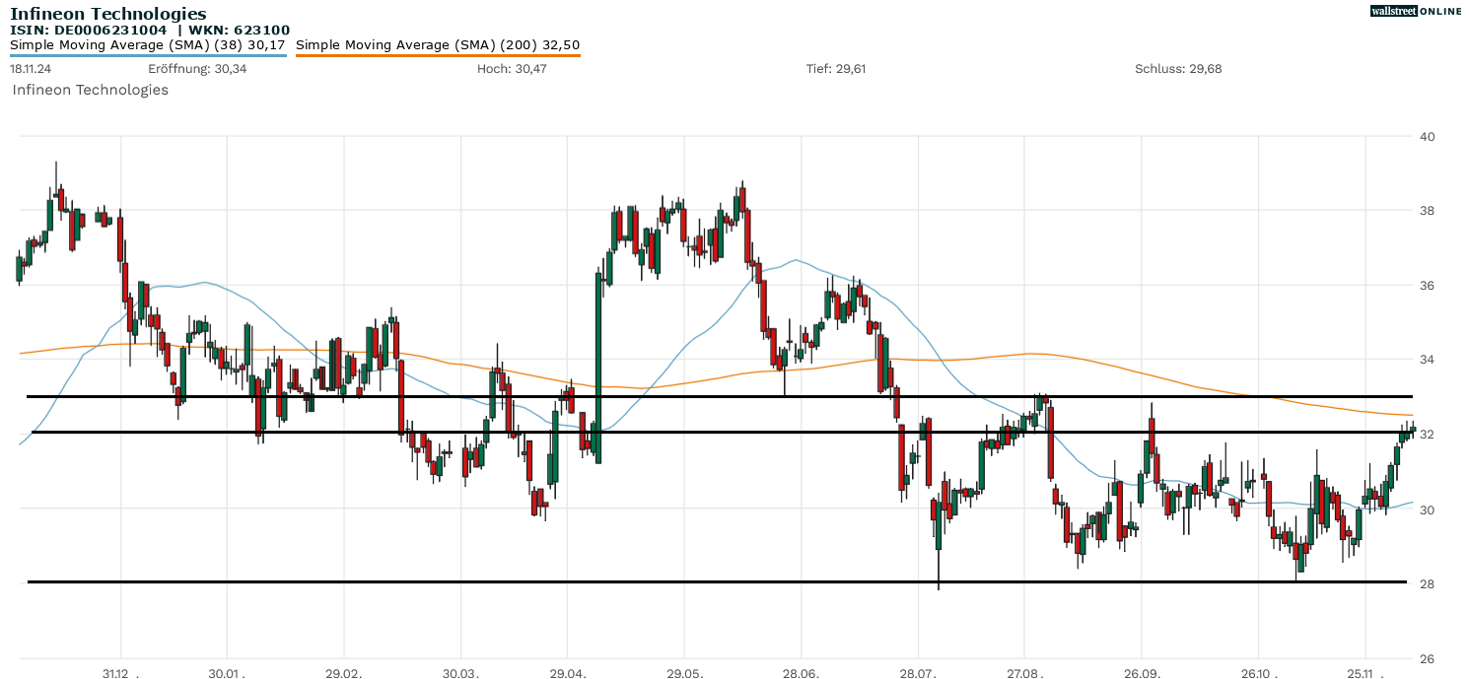Click the 29.04. date on the x-axis
1469x679 pixels.
(x=567, y=674)
